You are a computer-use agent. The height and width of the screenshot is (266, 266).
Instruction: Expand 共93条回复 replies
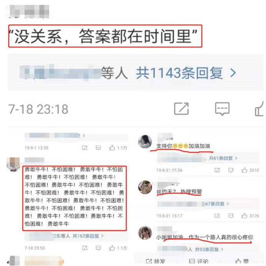click(x=209, y=249)
